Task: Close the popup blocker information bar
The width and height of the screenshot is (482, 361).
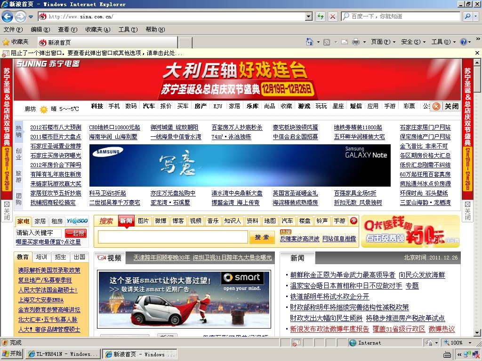Action: (x=477, y=53)
